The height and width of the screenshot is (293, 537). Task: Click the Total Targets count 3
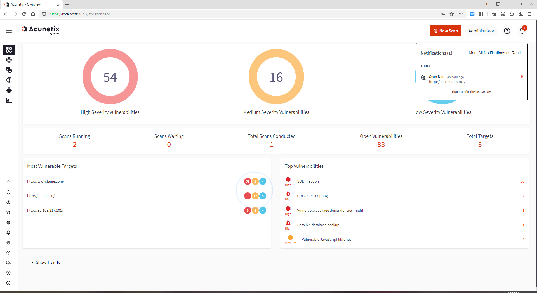pos(480,145)
